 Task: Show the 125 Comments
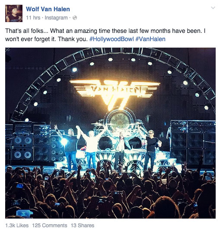(50, 226)
